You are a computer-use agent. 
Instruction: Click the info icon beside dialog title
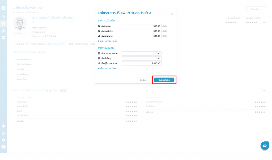click(x=150, y=13)
